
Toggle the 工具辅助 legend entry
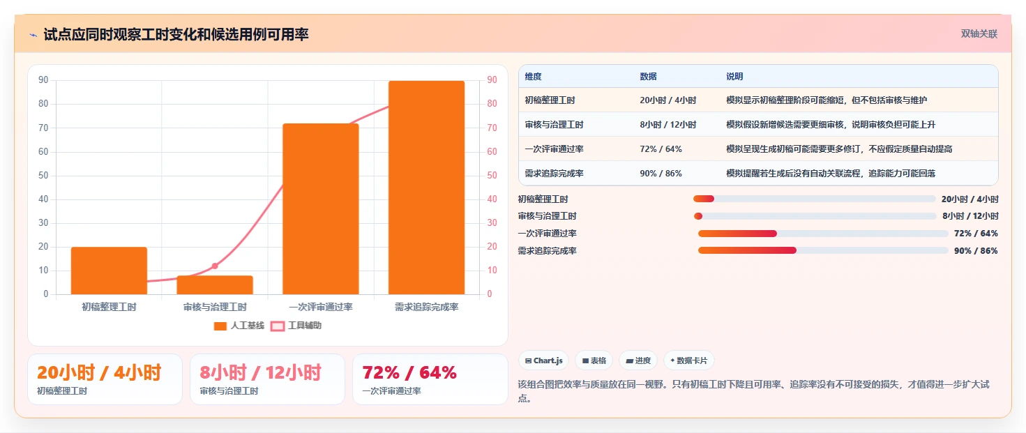coord(296,326)
